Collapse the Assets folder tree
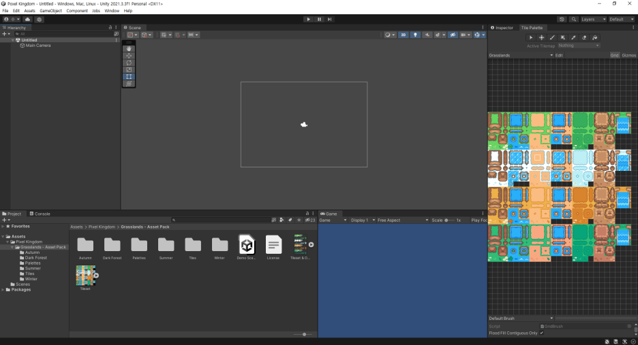Screen dimensions: 638x345 point(3,237)
